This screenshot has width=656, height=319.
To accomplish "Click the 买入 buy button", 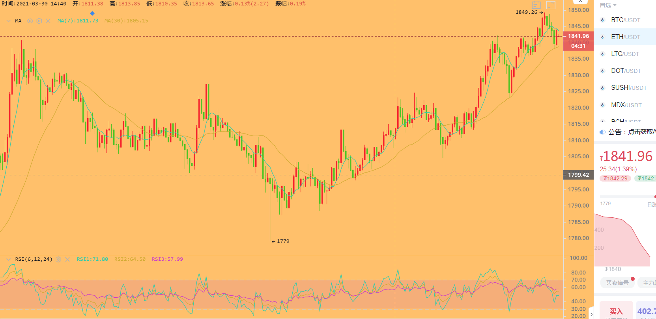I will tap(616, 310).
